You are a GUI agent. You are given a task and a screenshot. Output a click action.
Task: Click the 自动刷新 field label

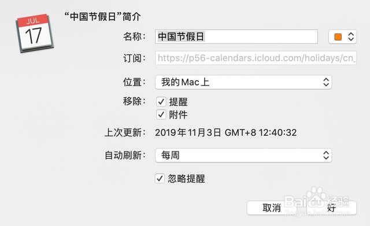(125, 155)
